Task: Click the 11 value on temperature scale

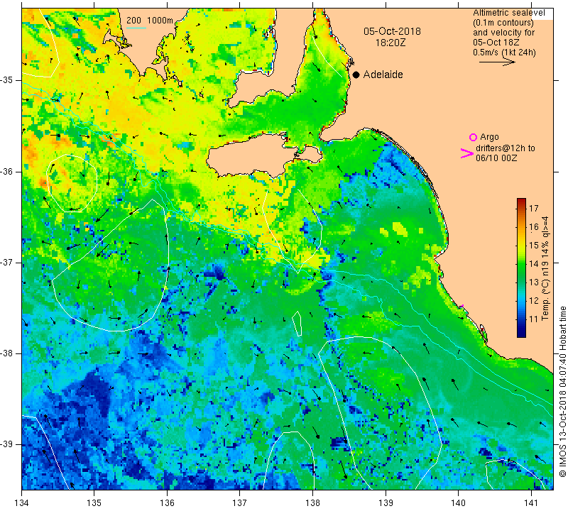Action: (x=534, y=319)
